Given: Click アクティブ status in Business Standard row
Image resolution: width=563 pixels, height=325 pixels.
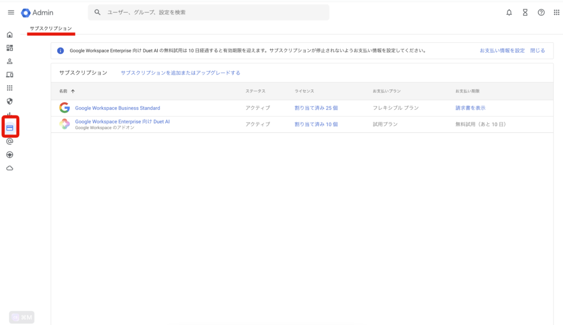Looking at the screenshot, I should [258, 108].
